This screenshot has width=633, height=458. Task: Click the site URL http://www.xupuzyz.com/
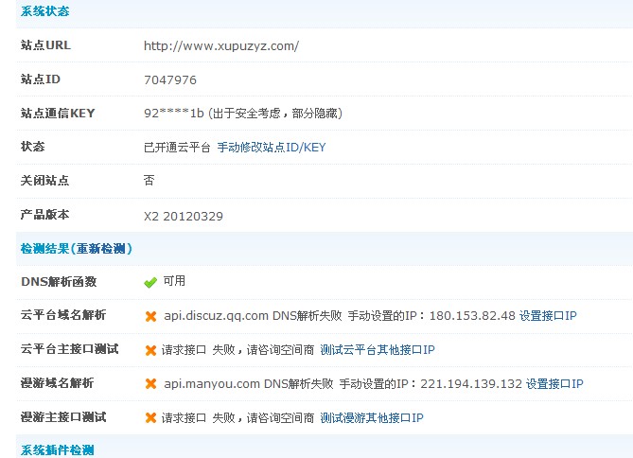(221, 46)
